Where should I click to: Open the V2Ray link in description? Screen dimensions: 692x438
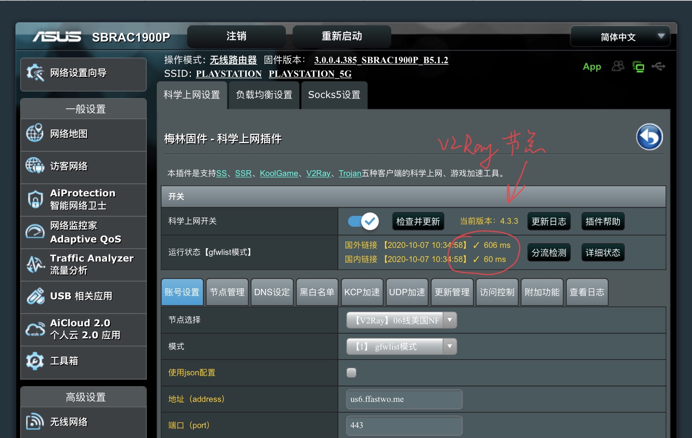[318, 174]
